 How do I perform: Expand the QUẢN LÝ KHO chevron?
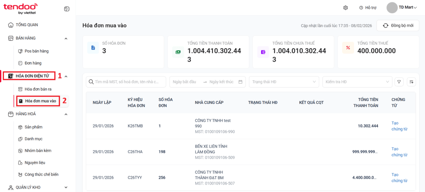[x=66, y=187]
